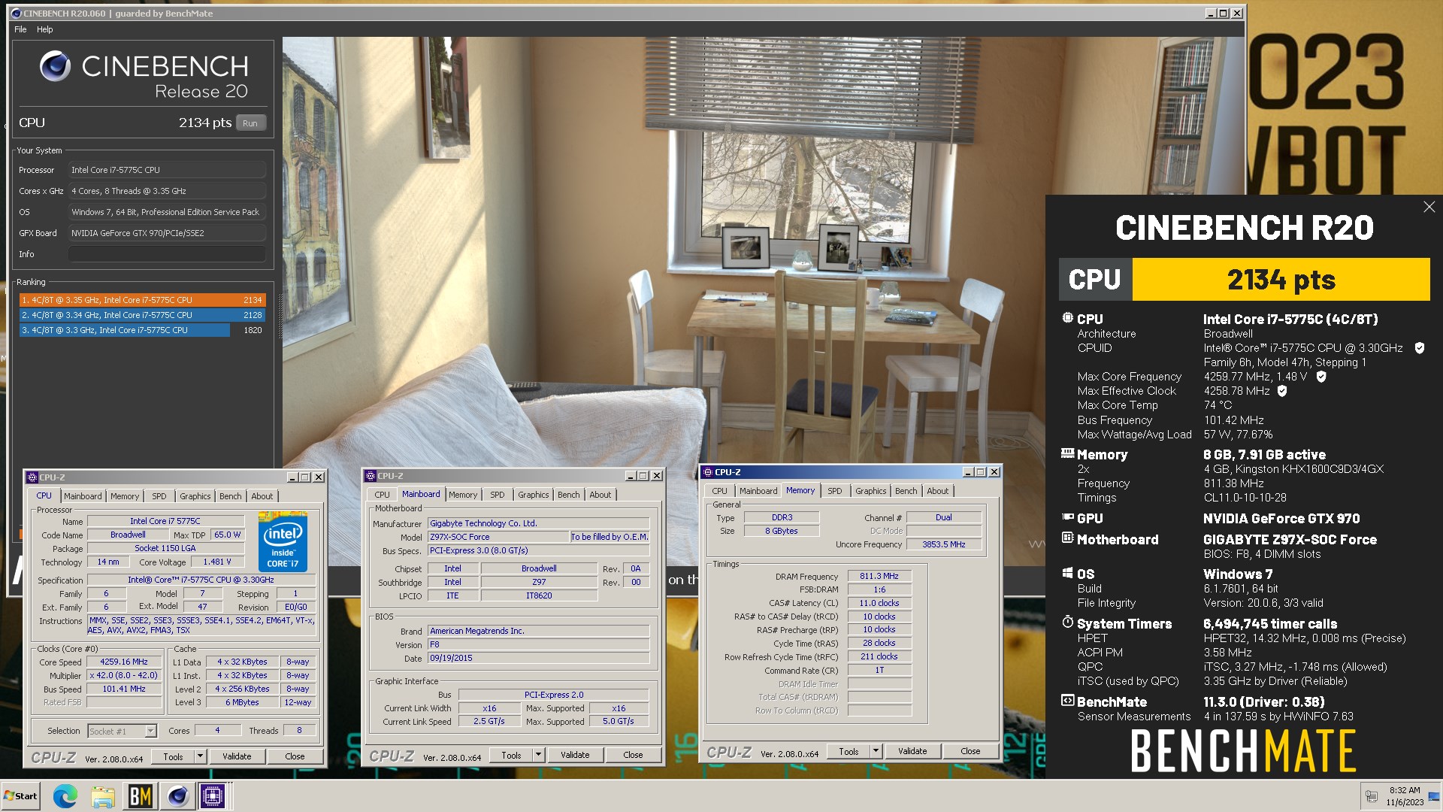
Task: Click Validate in middle CPU-Z window
Action: tap(575, 756)
